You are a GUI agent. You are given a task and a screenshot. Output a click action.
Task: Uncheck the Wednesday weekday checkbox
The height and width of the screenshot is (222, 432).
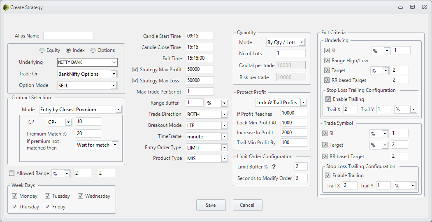[x=81, y=196]
